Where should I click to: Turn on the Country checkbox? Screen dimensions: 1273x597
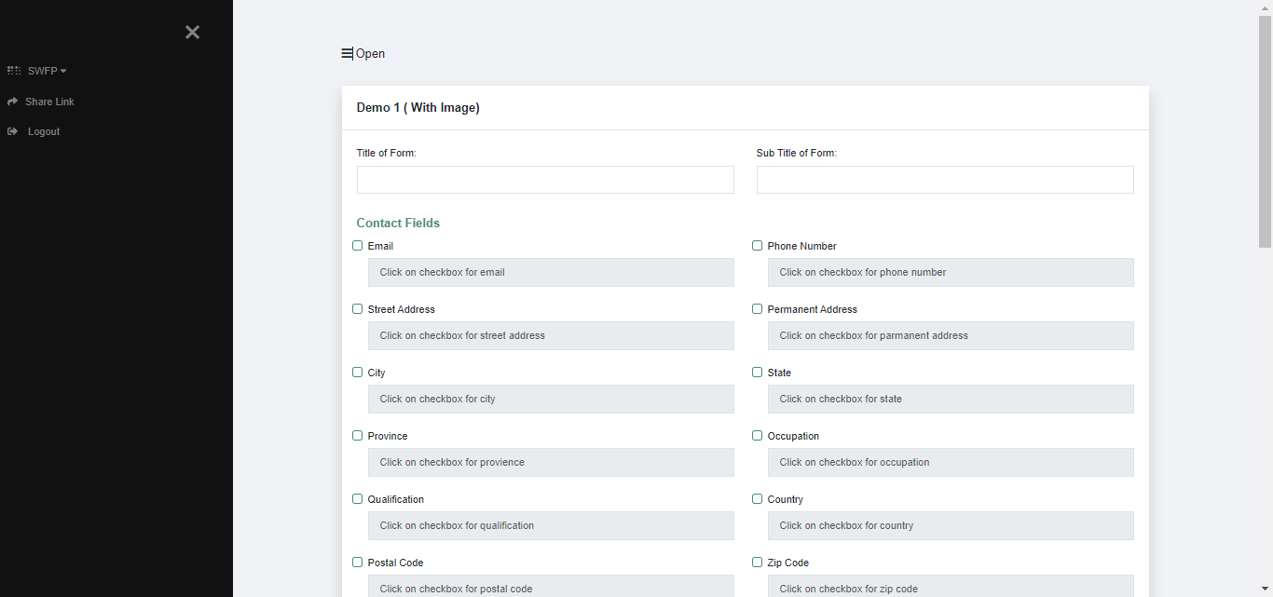[x=757, y=499]
